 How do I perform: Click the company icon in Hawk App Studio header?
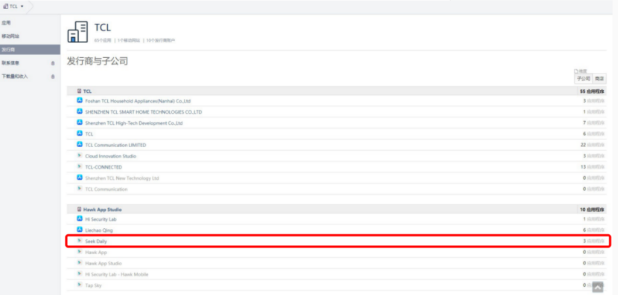pos(79,210)
